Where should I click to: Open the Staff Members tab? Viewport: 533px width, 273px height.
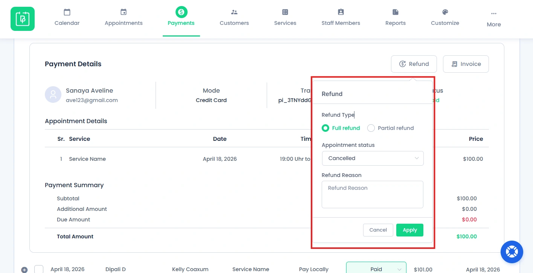pyautogui.click(x=341, y=18)
